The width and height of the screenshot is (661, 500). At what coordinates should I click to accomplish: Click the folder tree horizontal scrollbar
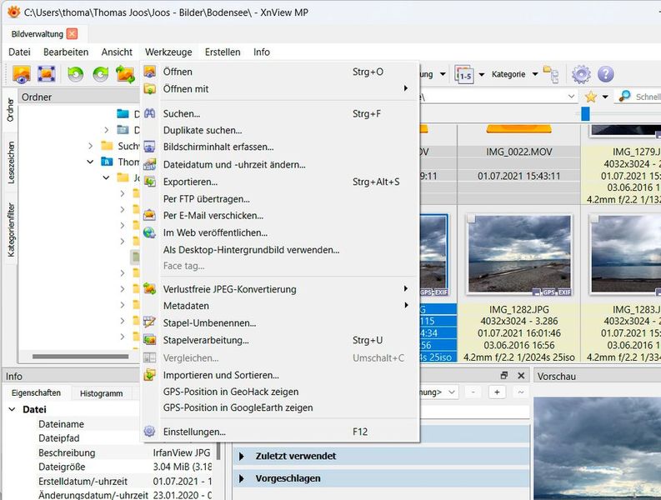click(80, 357)
